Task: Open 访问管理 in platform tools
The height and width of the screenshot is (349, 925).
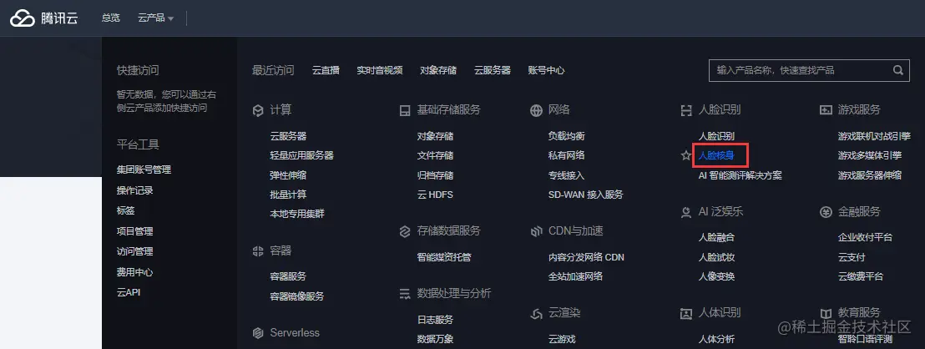Action: pos(135,251)
